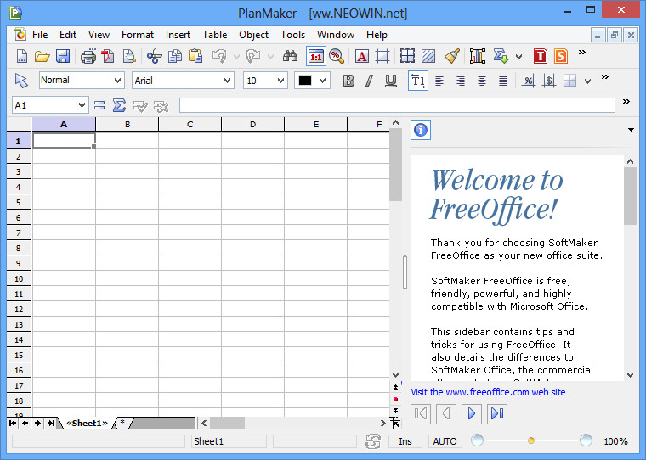Expand formatting toolbar overflow chevron
Image resolution: width=646 pixels, height=460 pixels.
click(605, 77)
